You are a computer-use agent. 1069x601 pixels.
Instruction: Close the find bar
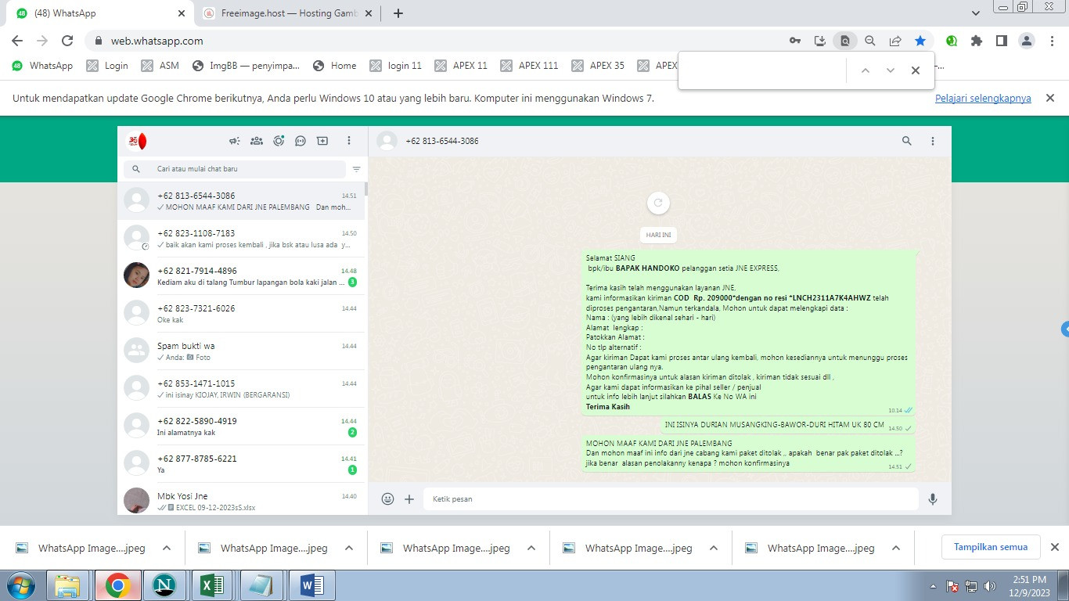pos(916,70)
